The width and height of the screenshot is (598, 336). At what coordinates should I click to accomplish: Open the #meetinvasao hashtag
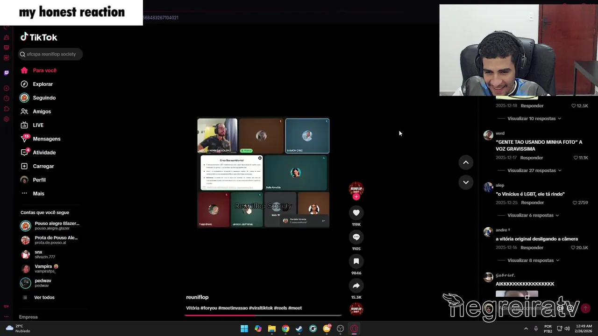[x=233, y=308]
